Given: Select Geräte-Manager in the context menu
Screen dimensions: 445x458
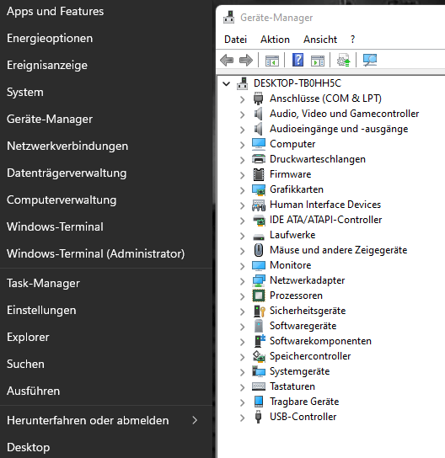Looking at the screenshot, I should 106,119.
